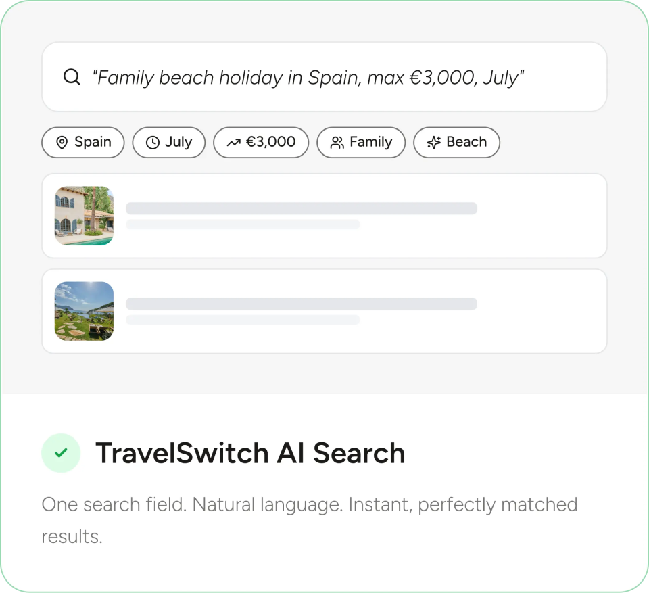Click the TravelSwitch AI Search heading
The image size is (649, 593).
coord(250,453)
